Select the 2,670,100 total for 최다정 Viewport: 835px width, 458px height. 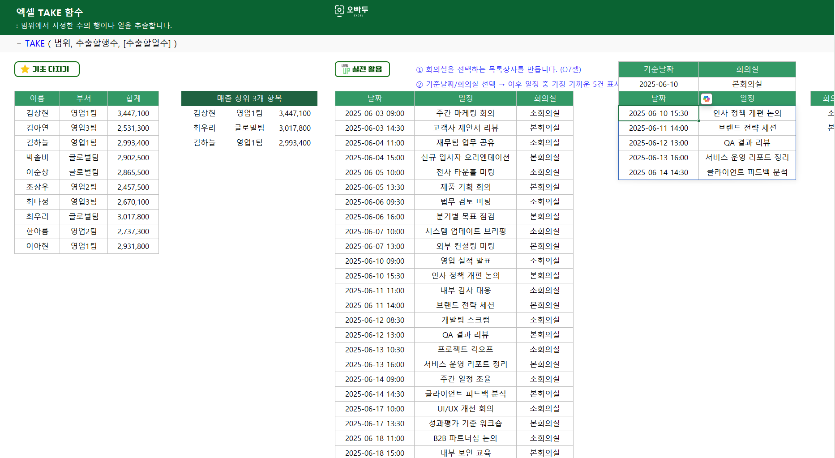(x=133, y=202)
